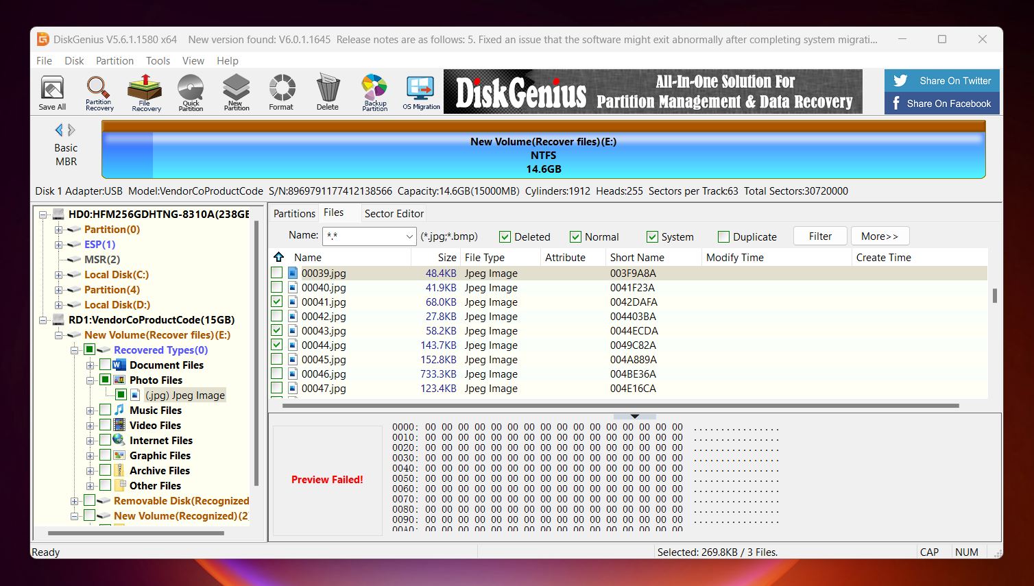Switch to the Sector Editor tab
The height and width of the screenshot is (586, 1034).
coord(394,213)
